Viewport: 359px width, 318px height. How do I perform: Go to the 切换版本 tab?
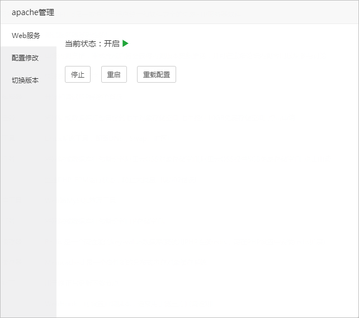coord(29,80)
